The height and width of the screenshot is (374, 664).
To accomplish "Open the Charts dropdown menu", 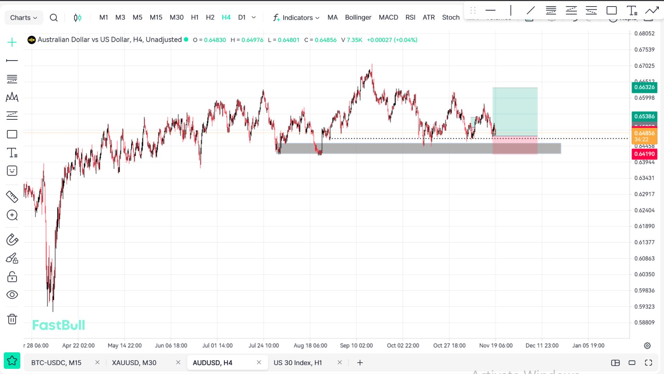I will click(x=24, y=18).
